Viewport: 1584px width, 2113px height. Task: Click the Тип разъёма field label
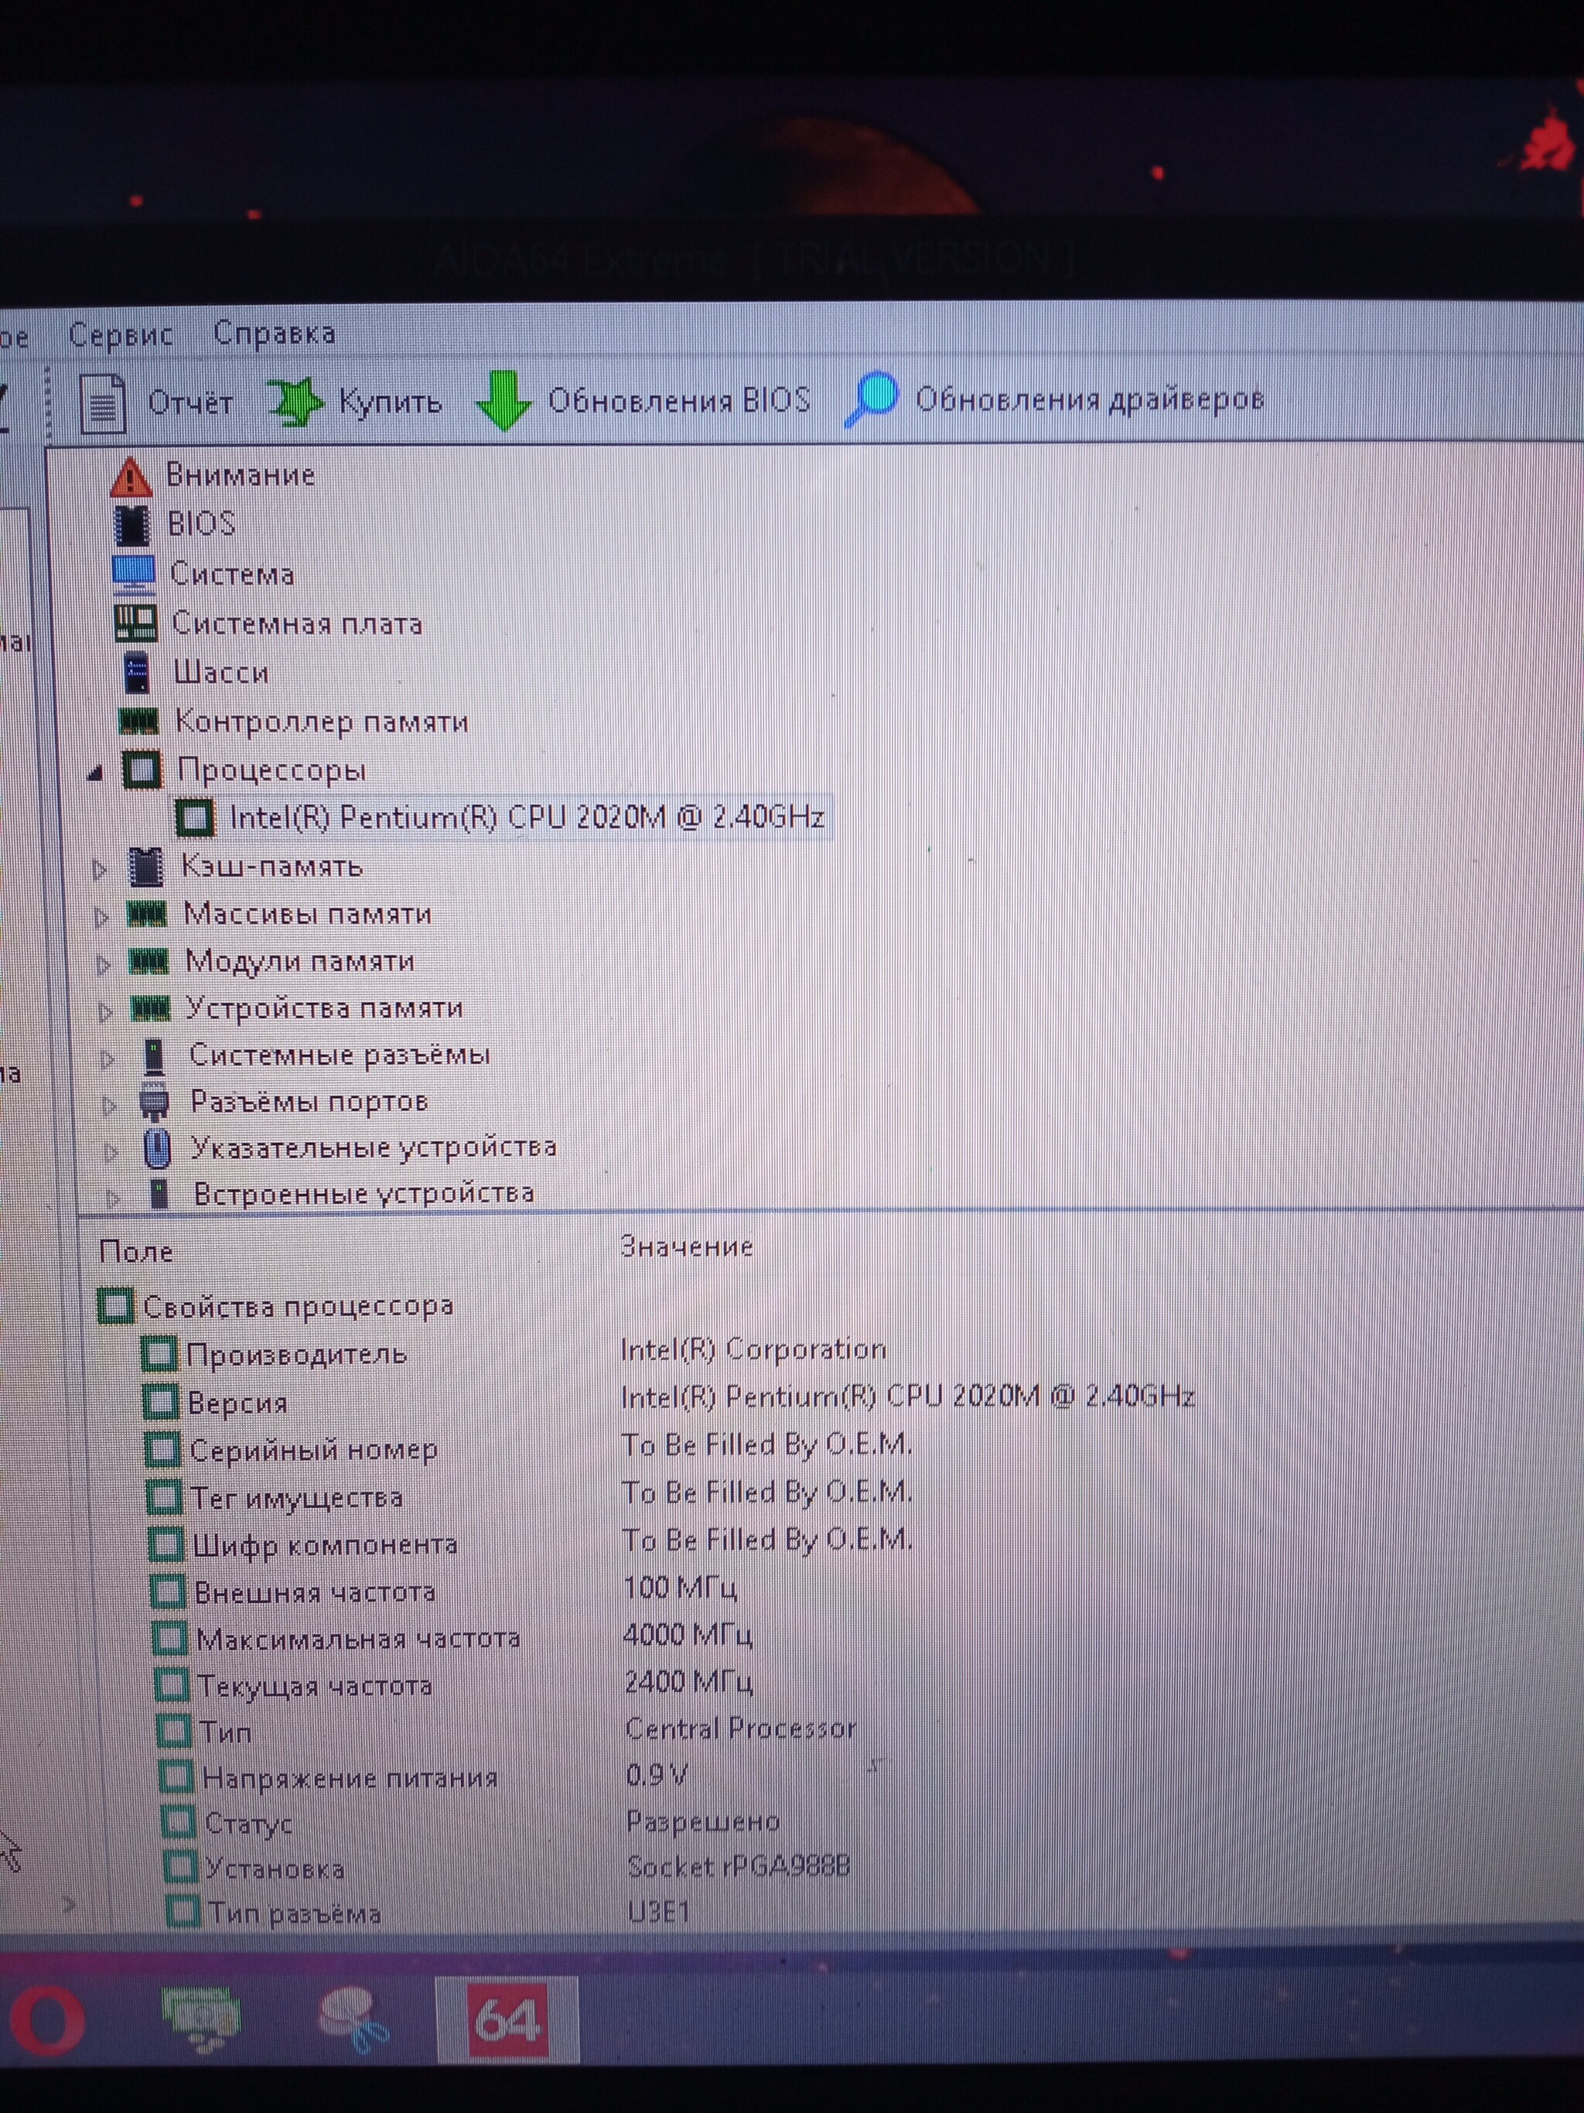coord(295,1913)
